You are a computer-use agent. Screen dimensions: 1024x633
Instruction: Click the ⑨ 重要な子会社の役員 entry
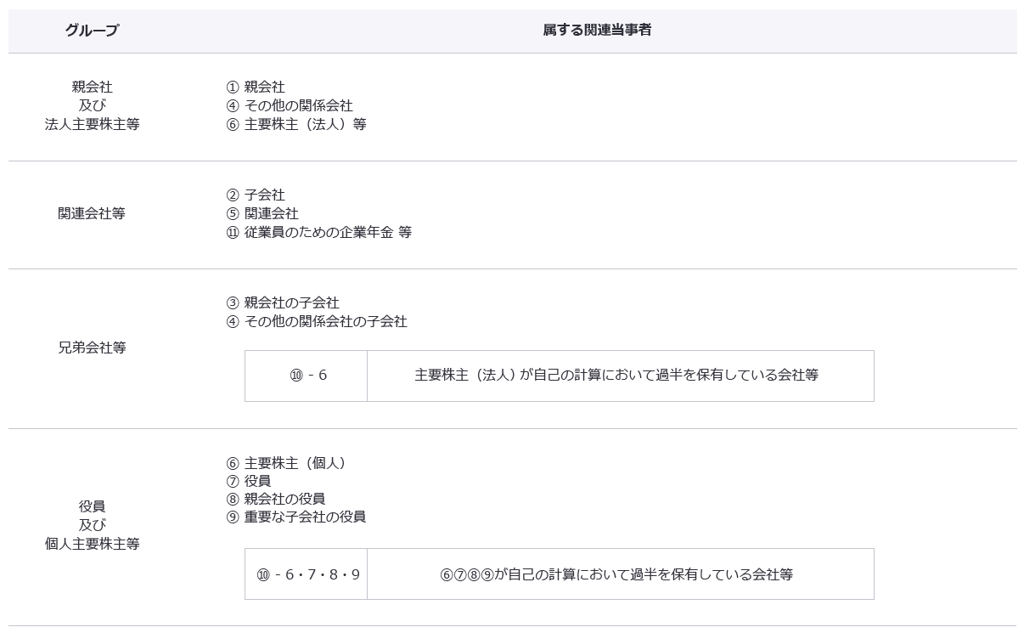point(296,517)
